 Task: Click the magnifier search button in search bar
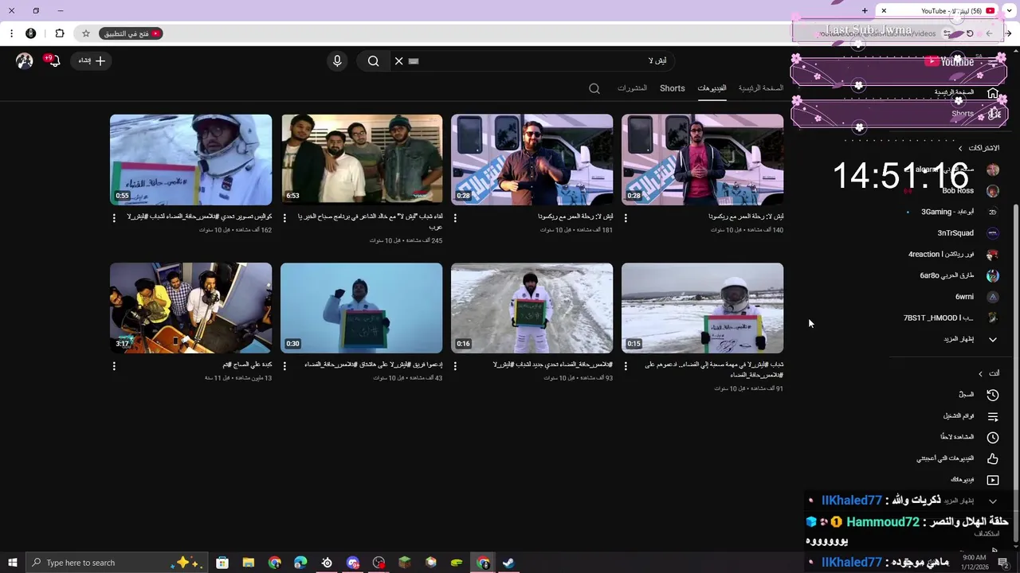pyautogui.click(x=373, y=61)
